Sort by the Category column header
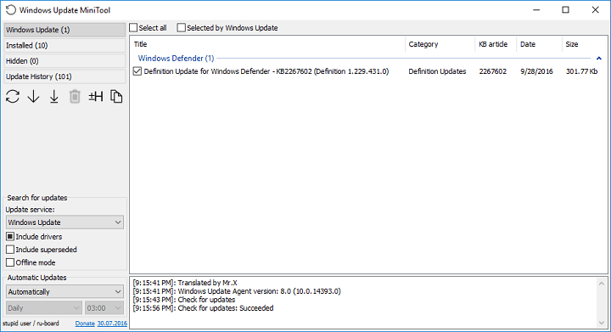Viewport: 611px width, 332px height. pyautogui.click(x=440, y=44)
